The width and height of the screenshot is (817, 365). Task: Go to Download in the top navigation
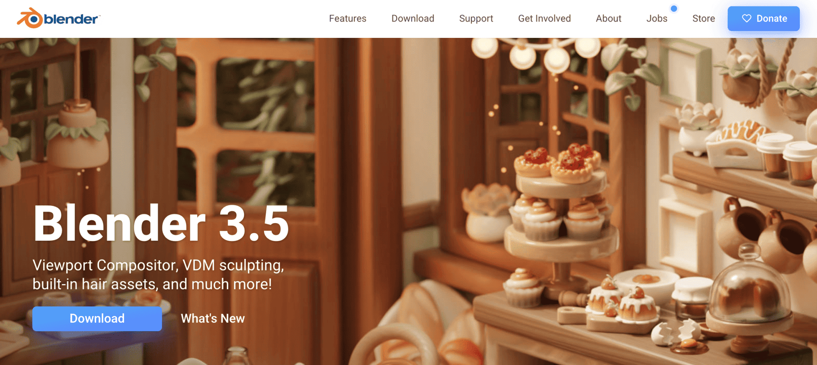click(x=412, y=18)
